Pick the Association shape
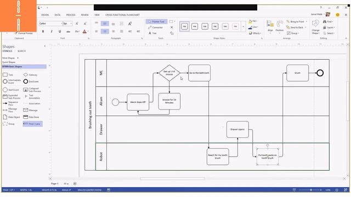 [x=32, y=103]
